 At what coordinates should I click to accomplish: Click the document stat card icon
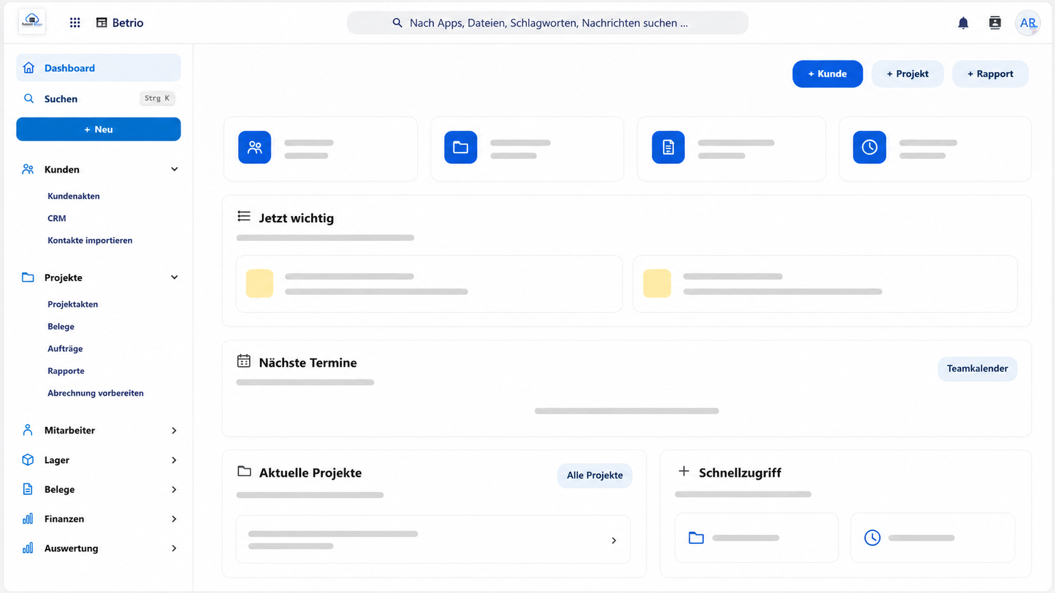click(668, 147)
